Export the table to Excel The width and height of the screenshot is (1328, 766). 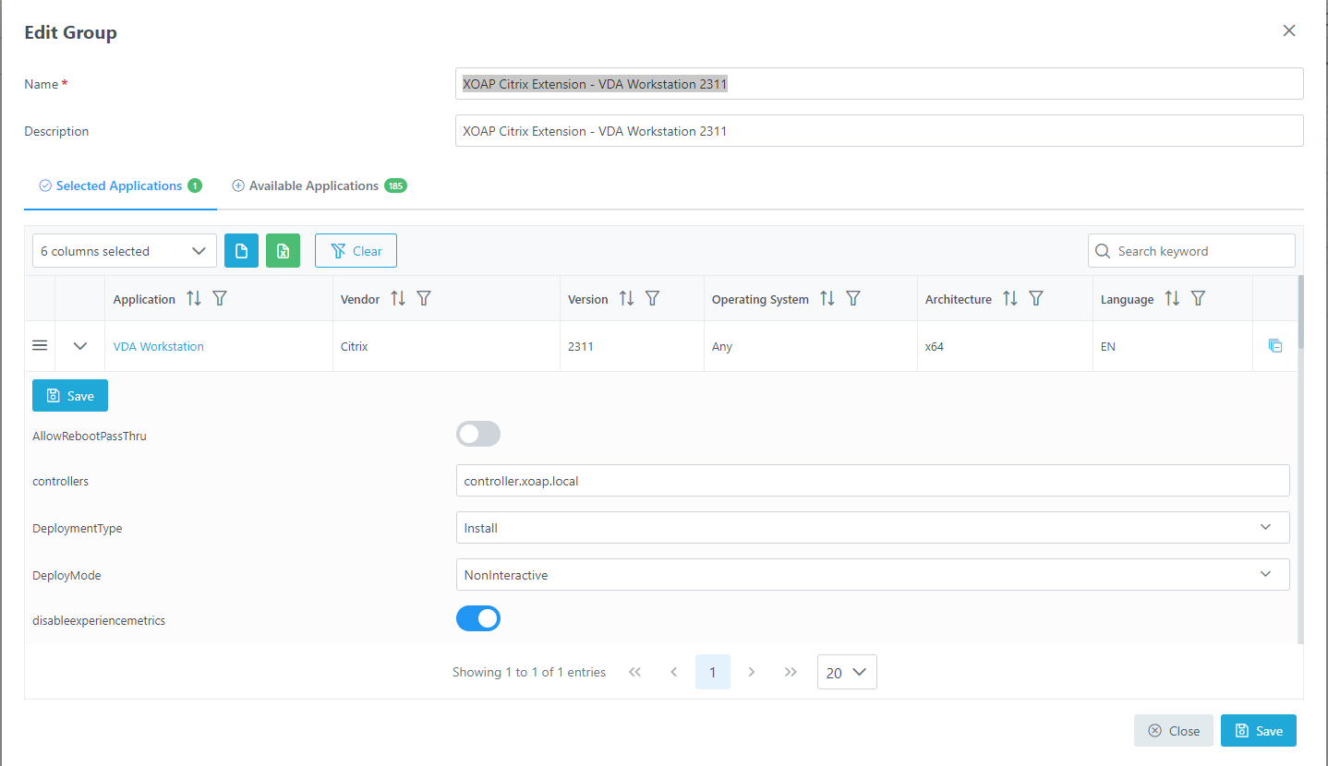tap(283, 250)
